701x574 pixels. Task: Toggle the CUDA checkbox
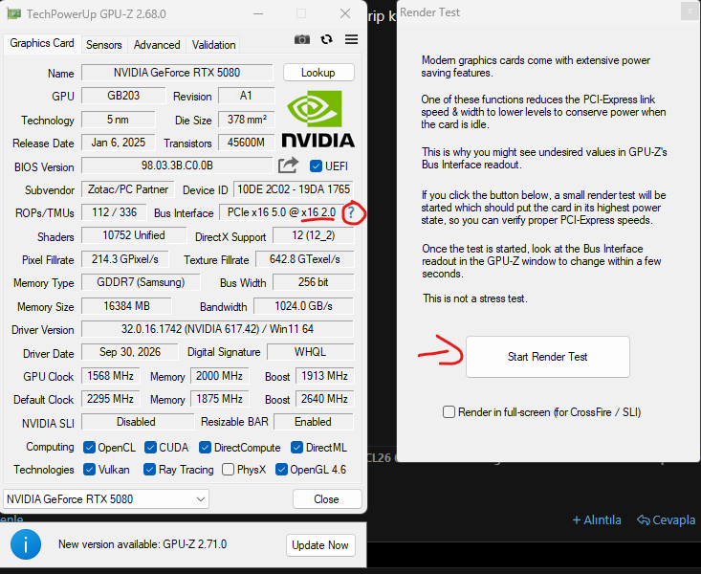click(151, 448)
